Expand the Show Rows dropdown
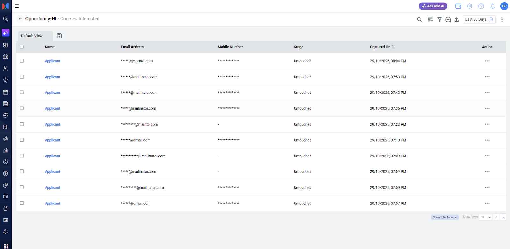Viewport: 510px width, 249px height. 485,217
